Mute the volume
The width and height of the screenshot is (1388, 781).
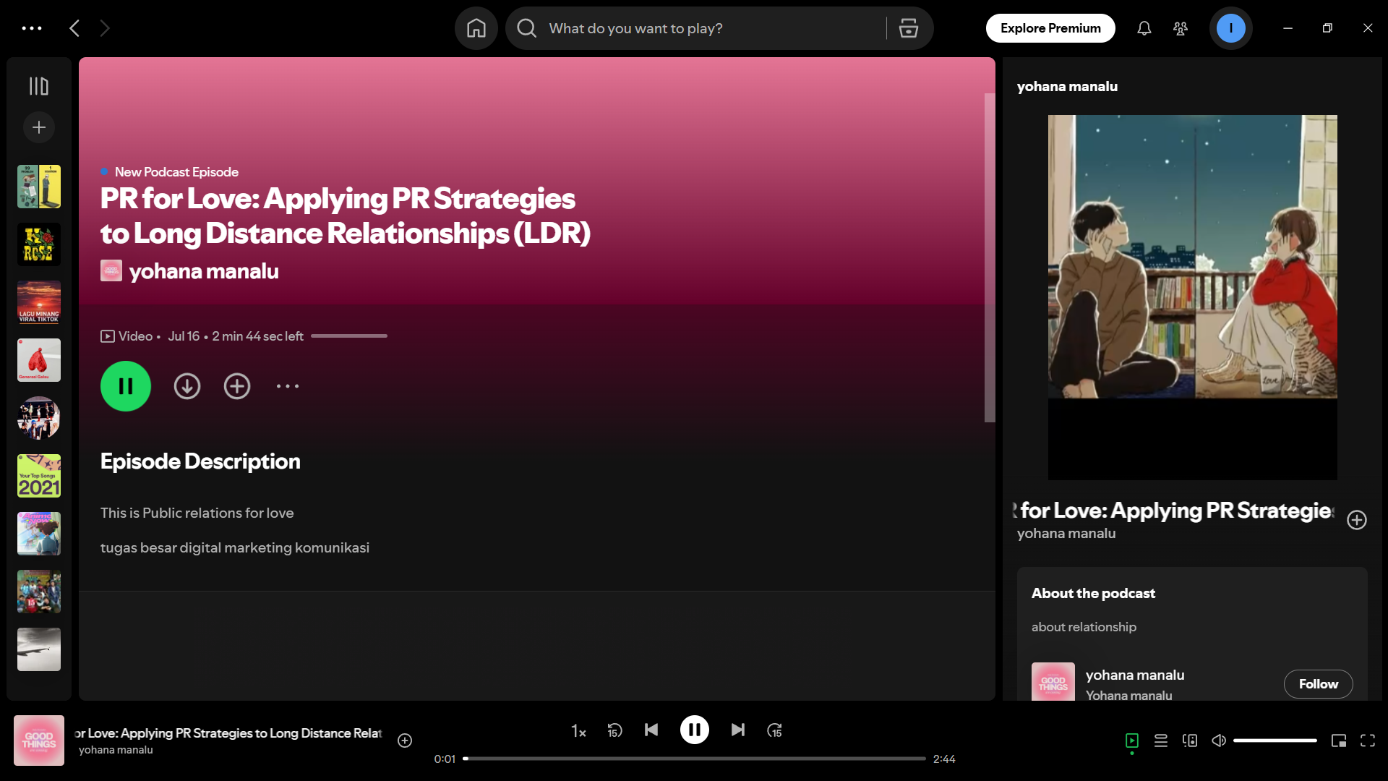click(1219, 741)
